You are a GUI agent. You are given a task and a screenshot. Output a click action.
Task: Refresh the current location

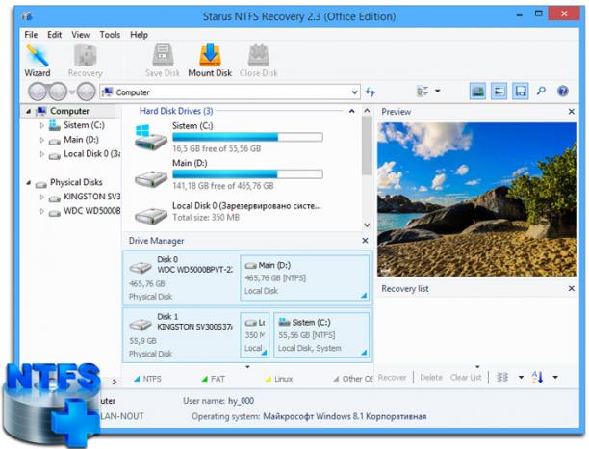pyautogui.click(x=371, y=92)
